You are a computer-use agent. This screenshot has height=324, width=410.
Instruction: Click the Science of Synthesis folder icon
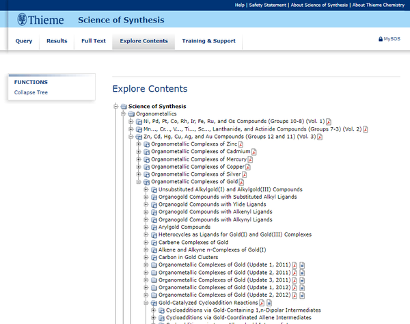click(124, 107)
